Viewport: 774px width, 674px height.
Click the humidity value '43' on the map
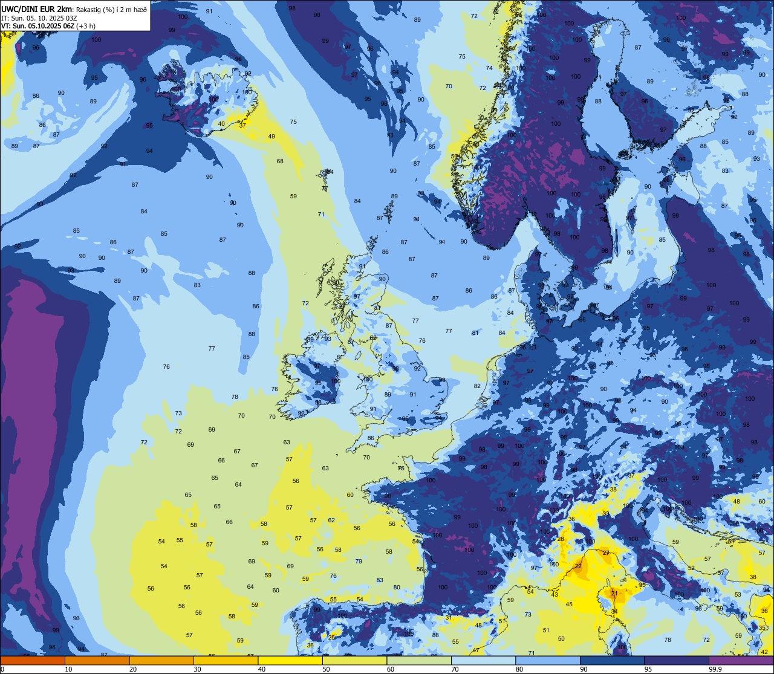554,595
